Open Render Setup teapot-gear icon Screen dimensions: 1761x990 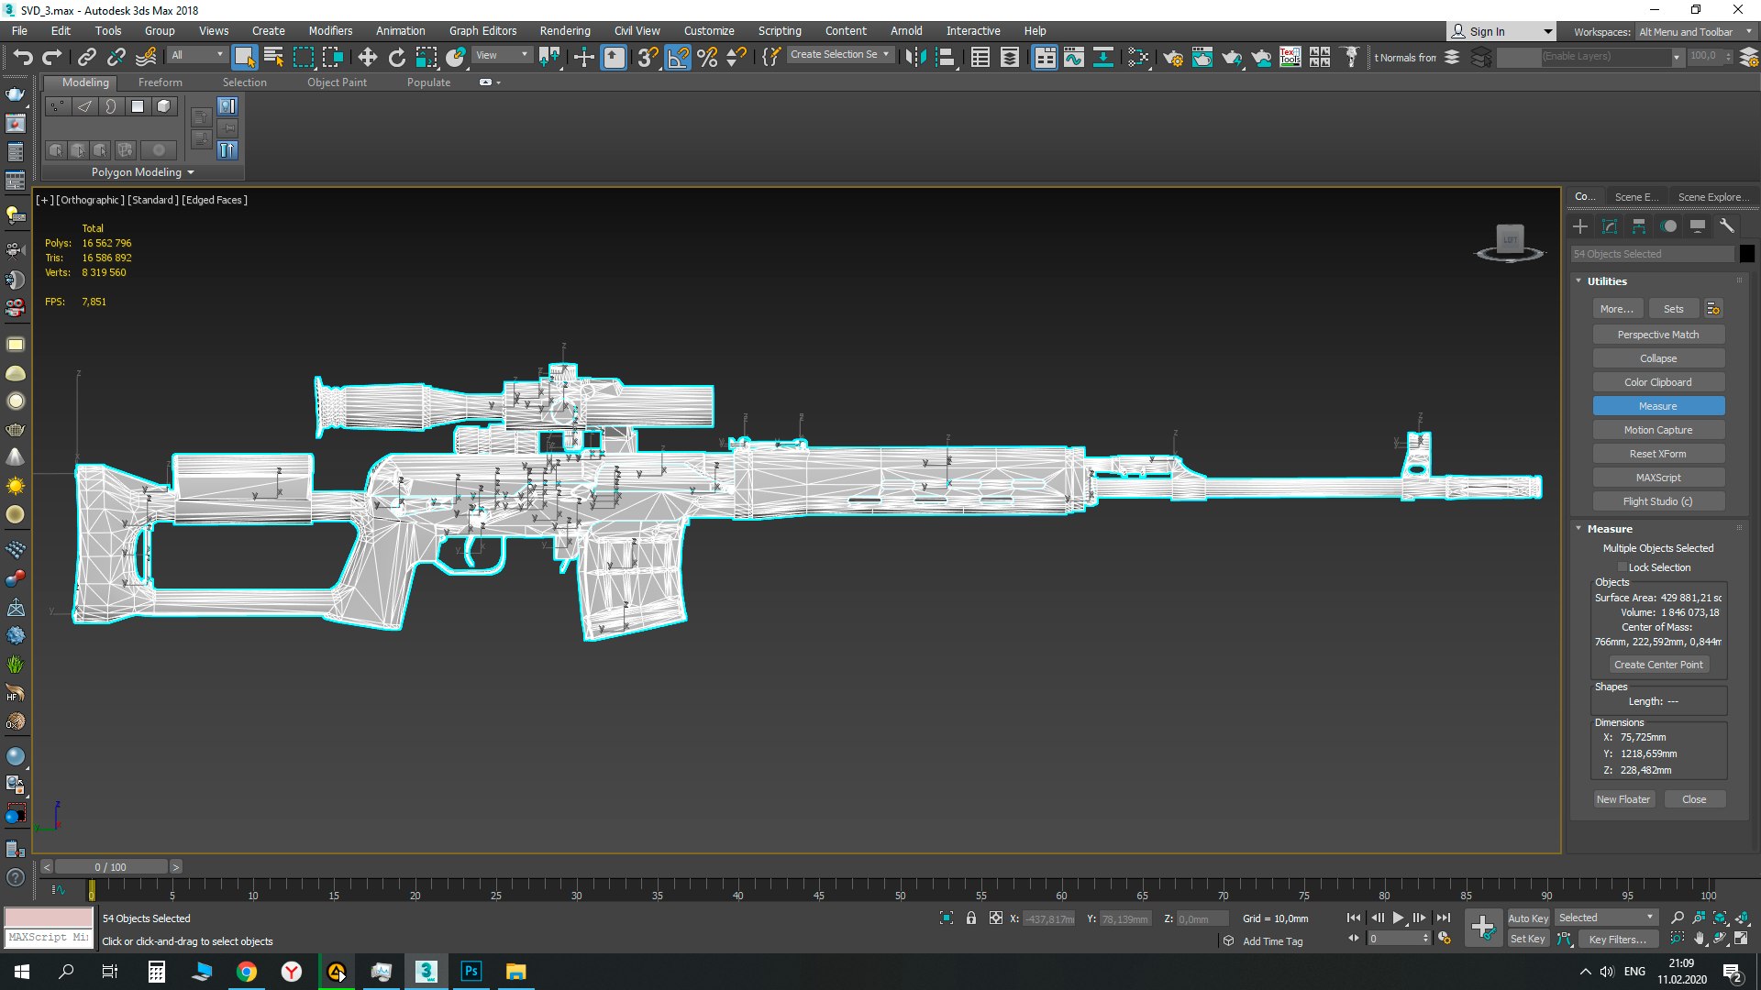tap(1172, 57)
